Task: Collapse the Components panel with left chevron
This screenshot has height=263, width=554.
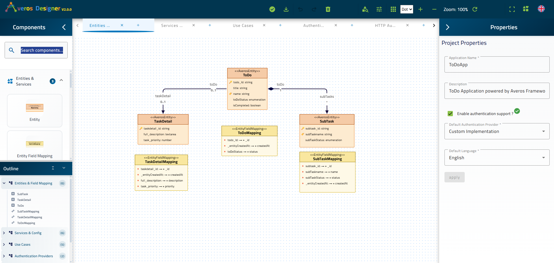Action: [64, 27]
